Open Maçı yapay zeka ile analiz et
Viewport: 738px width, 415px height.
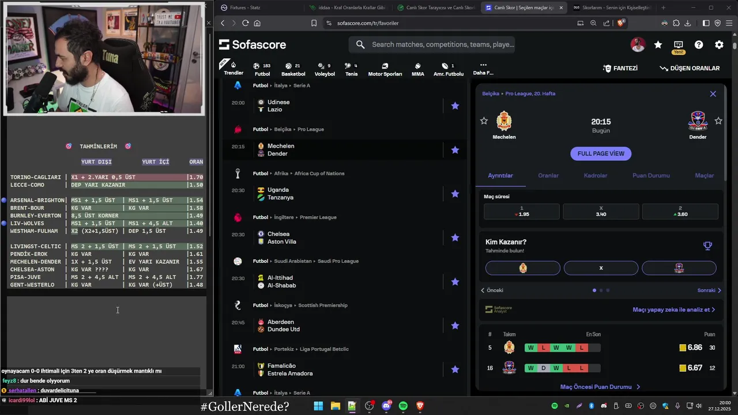[674, 310]
